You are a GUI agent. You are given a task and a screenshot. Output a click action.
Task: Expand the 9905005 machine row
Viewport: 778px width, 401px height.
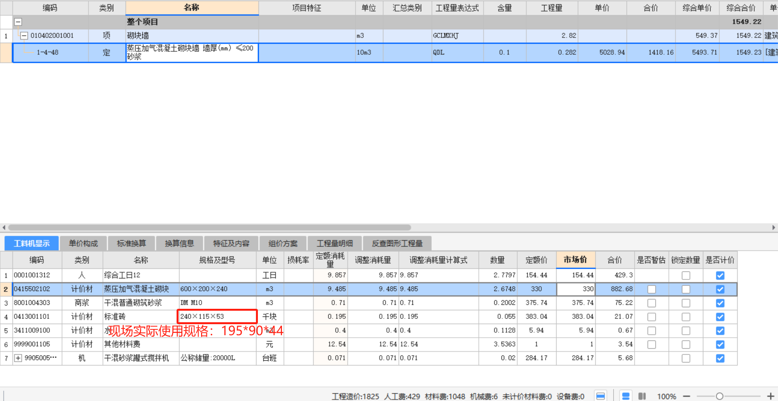[x=18, y=358]
